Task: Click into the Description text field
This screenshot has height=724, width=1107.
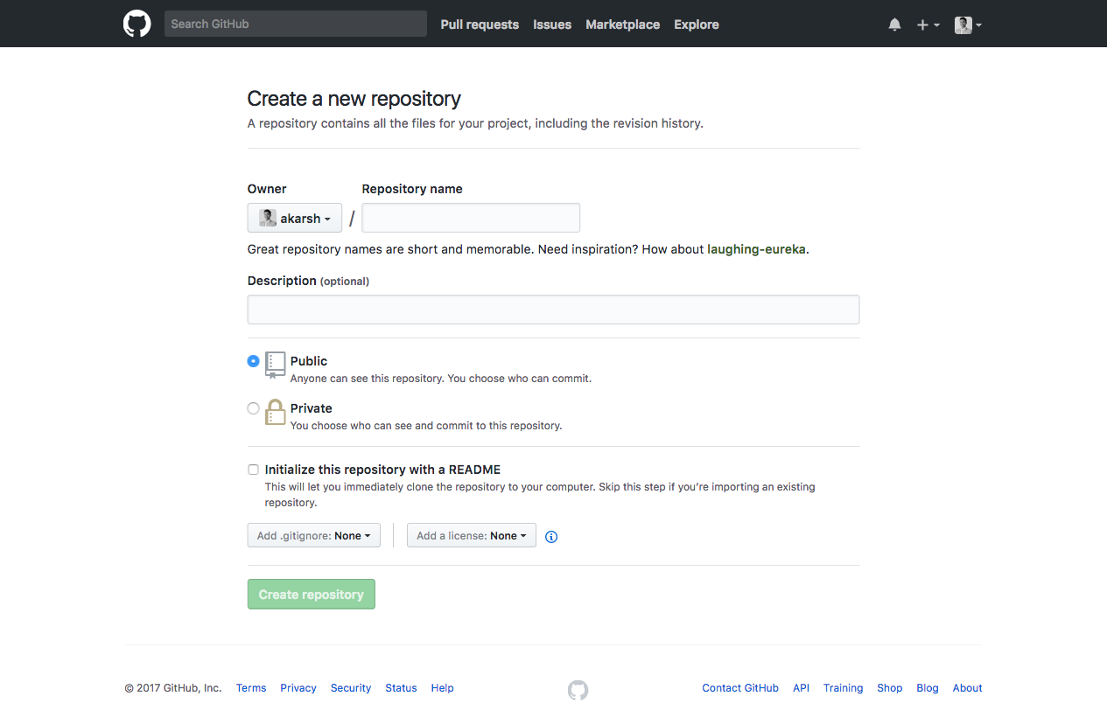Action: point(553,310)
